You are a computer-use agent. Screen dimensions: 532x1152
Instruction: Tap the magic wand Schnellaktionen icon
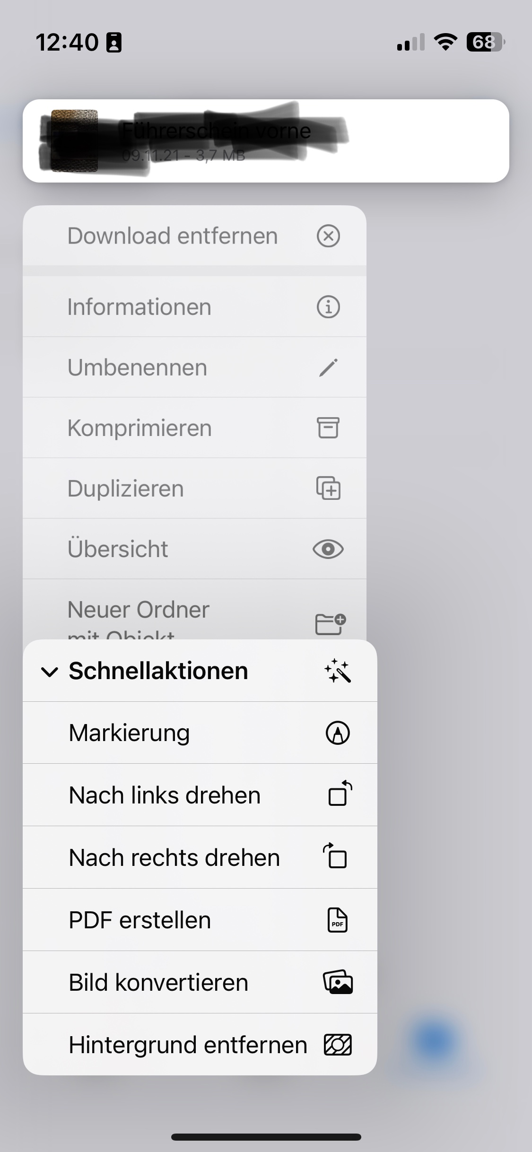(x=338, y=671)
